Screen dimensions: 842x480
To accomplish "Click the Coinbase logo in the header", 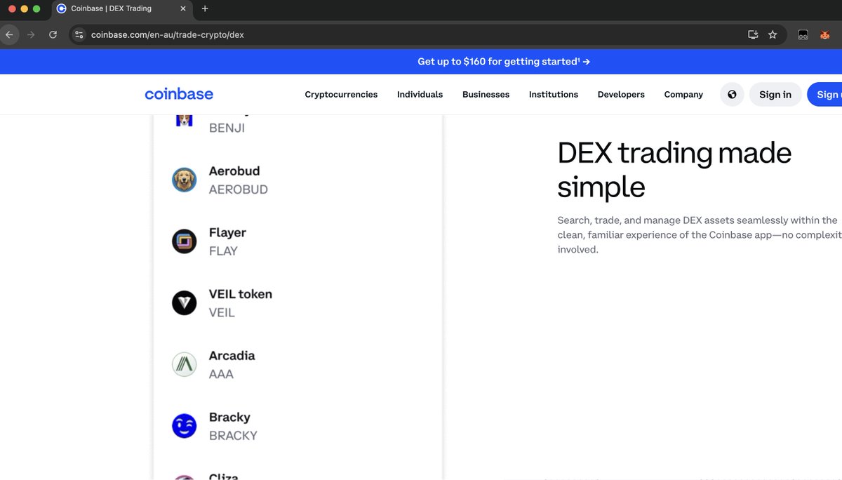I will click(x=179, y=94).
